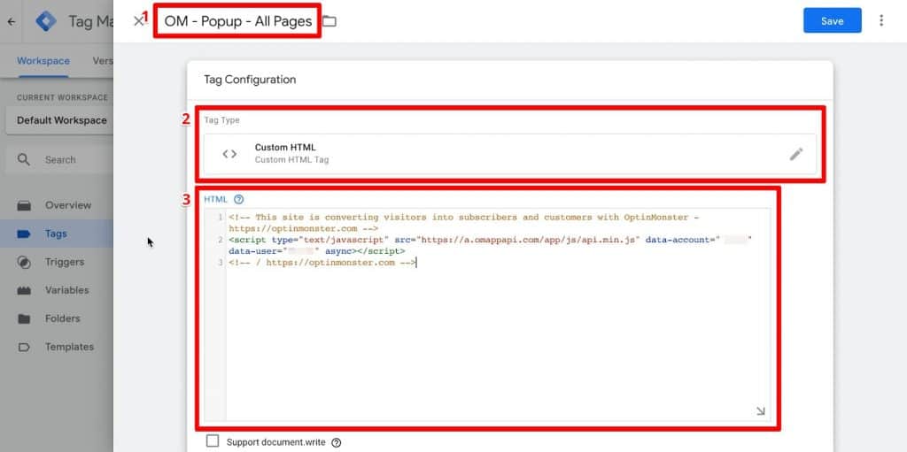
Task: Switch to the Workspace tab
Action: coord(43,61)
